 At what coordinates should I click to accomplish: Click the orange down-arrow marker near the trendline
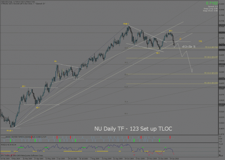[x=180, y=39]
